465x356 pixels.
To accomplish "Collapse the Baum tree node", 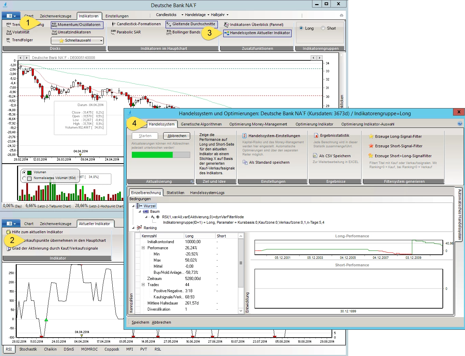I will (x=140, y=211).
